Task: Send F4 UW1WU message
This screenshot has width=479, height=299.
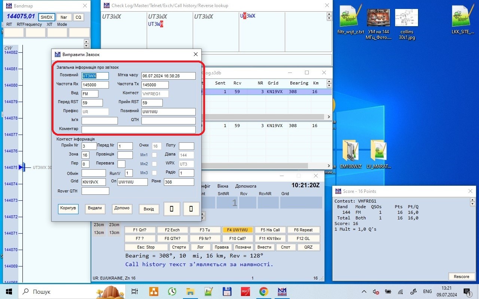Action: tap(237, 230)
